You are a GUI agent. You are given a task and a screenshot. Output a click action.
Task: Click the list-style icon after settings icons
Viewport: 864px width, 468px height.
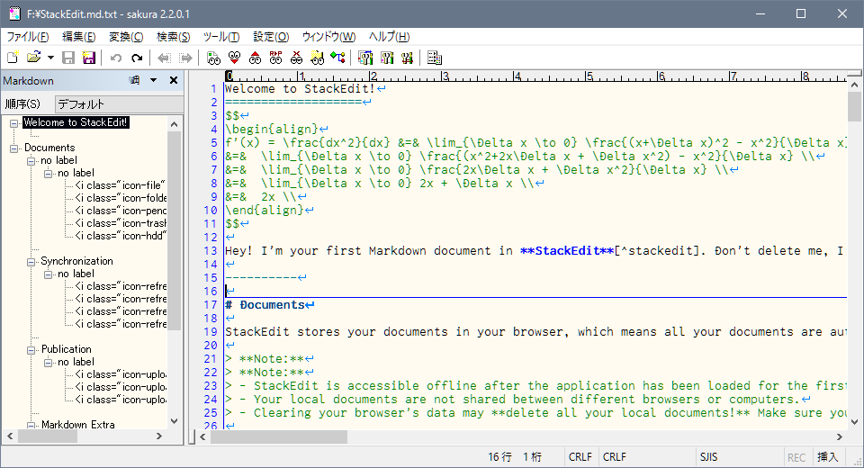point(434,58)
